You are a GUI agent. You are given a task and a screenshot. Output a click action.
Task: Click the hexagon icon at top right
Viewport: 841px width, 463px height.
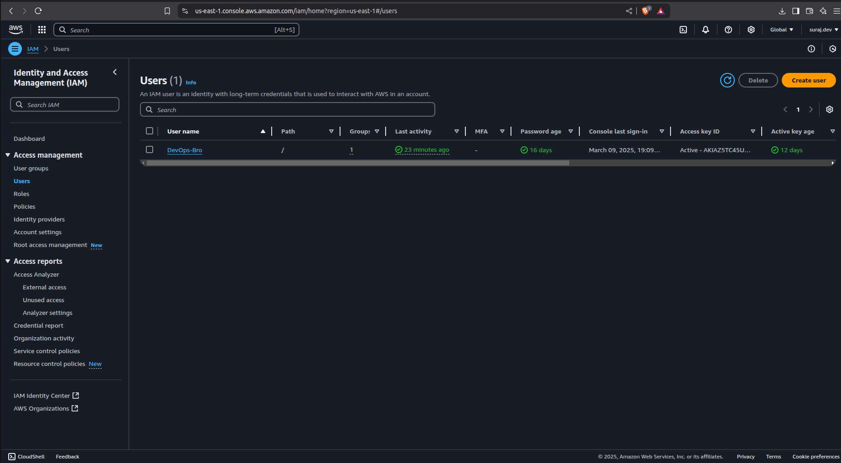pos(833,49)
